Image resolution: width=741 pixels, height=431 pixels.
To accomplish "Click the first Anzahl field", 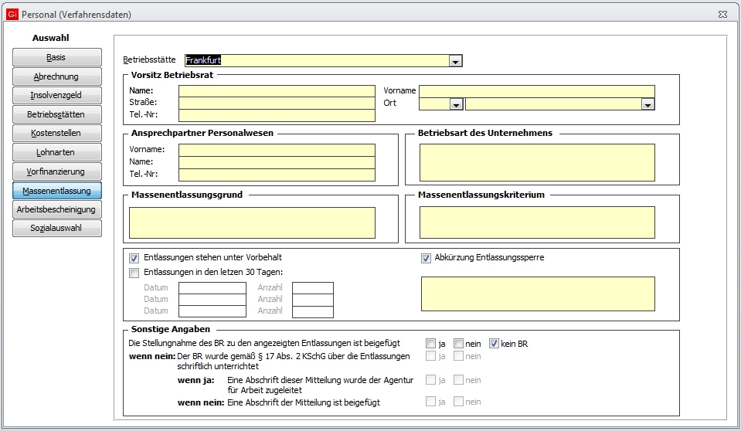I will [x=313, y=288].
